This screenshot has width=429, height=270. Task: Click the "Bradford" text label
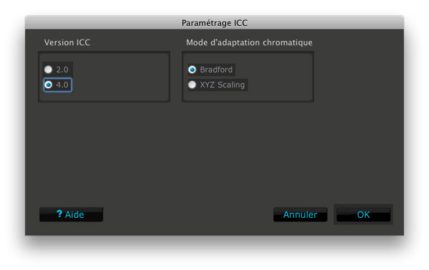pyautogui.click(x=216, y=70)
